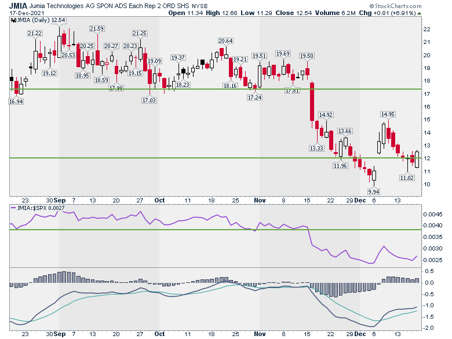Click the Oct label on the bottom date axis
Screen dimensions: 452x339
pos(159,334)
